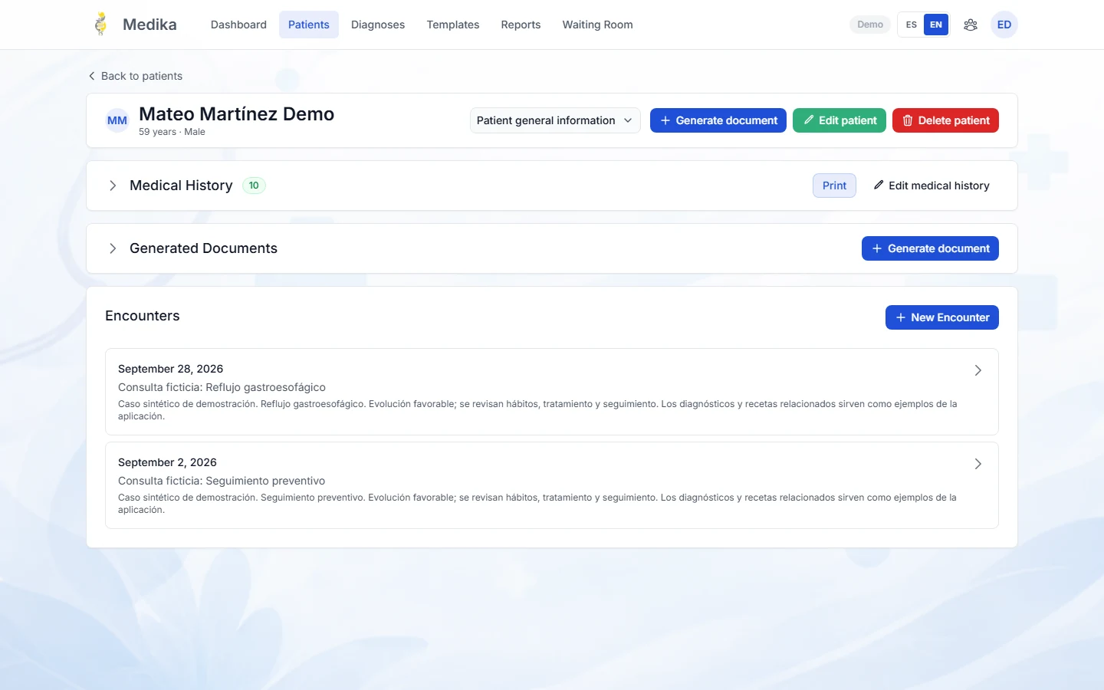The height and width of the screenshot is (690, 1104).
Task: Expand the Medical History section
Action: click(113, 186)
